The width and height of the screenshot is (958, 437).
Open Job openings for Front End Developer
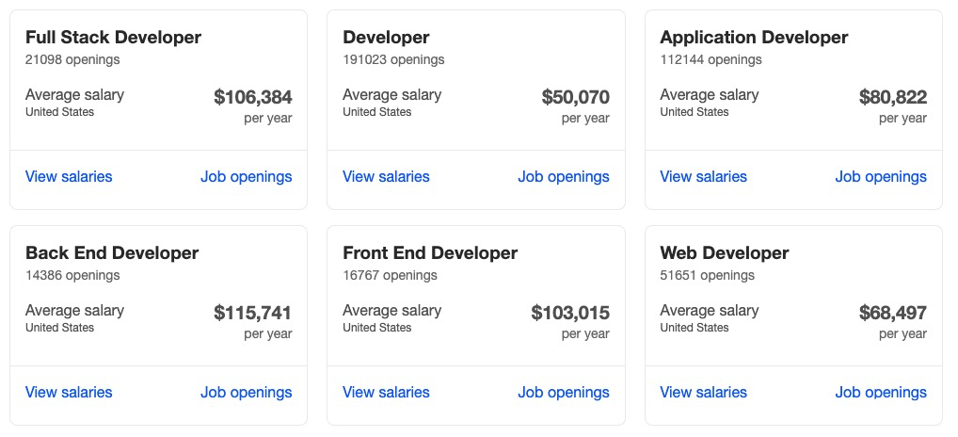564,393
